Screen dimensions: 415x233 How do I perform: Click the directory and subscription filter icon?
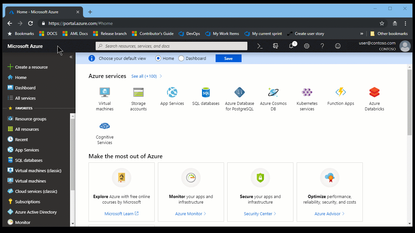point(276,46)
